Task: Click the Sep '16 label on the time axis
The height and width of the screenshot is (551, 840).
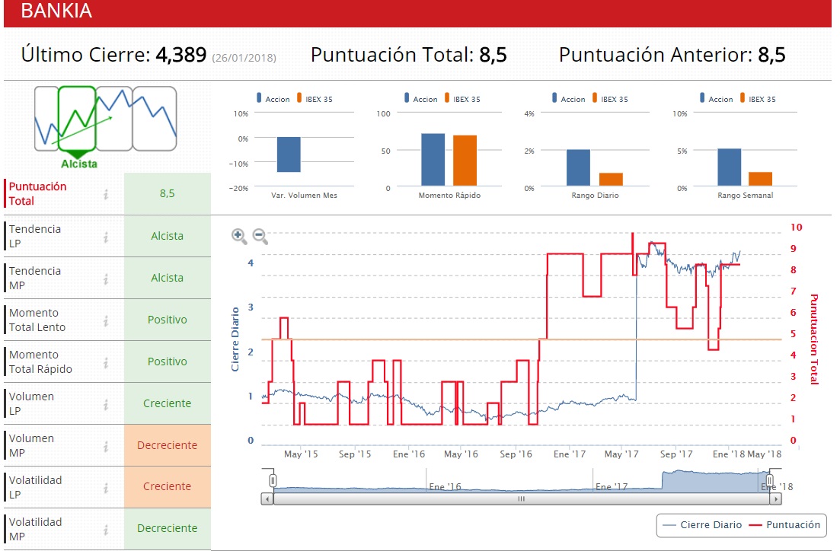Action: point(516,454)
